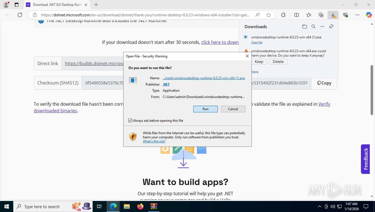The image size is (375, 212).
Task: Open File Explorer from taskbar
Action: [x=127, y=206]
